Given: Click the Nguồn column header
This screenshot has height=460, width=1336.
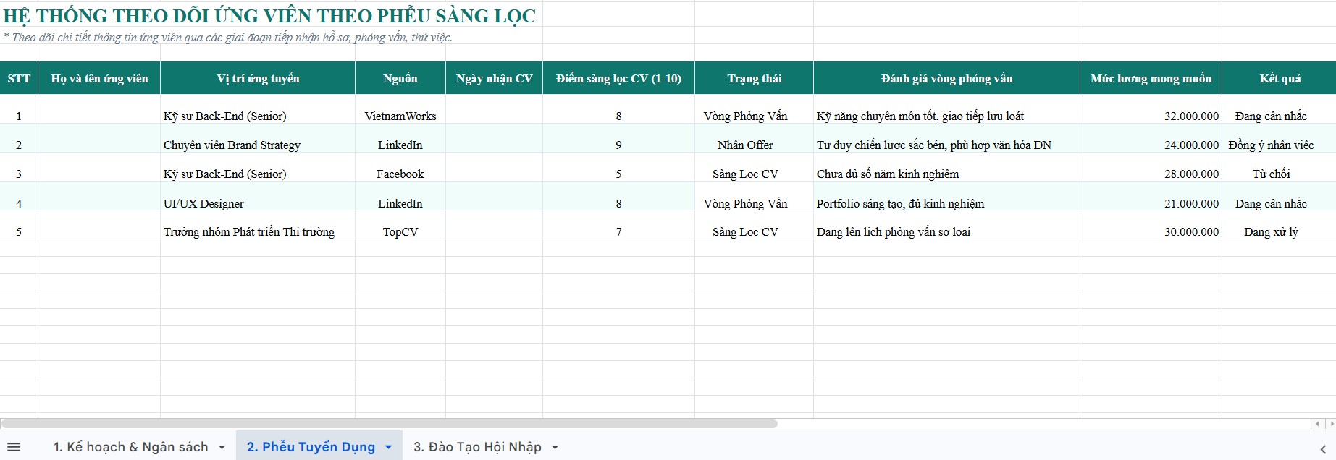Looking at the screenshot, I should (x=400, y=78).
